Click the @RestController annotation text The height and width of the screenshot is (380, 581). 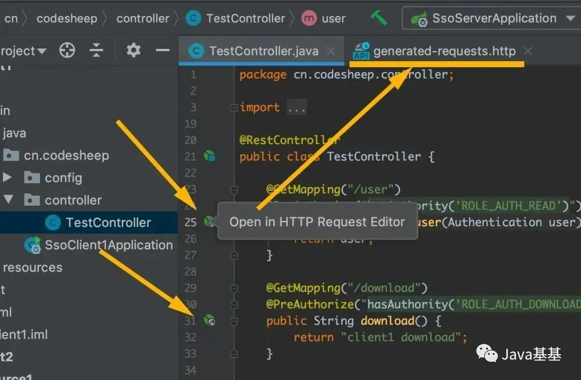289,140
